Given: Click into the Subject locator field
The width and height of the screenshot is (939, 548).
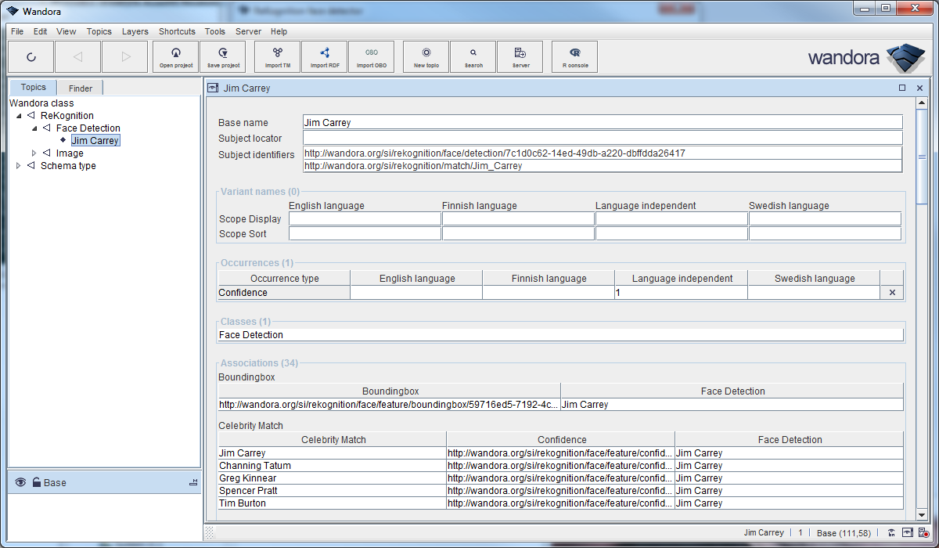Looking at the screenshot, I should (602, 138).
